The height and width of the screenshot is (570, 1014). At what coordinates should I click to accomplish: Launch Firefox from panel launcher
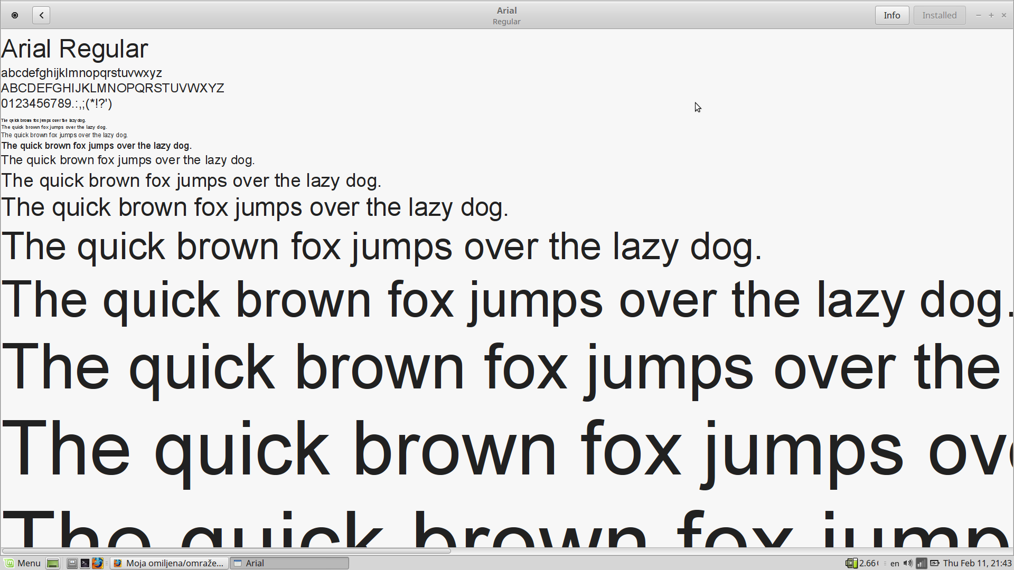97,563
